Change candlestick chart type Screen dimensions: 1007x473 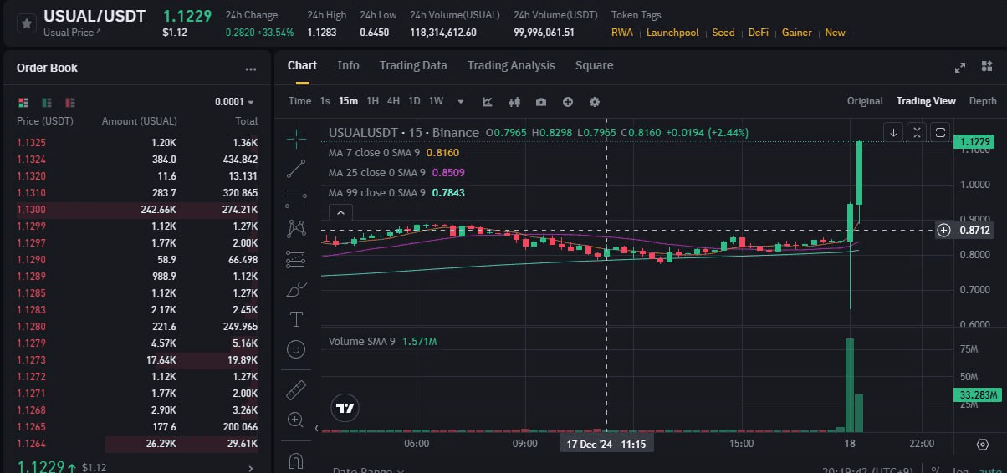[514, 102]
